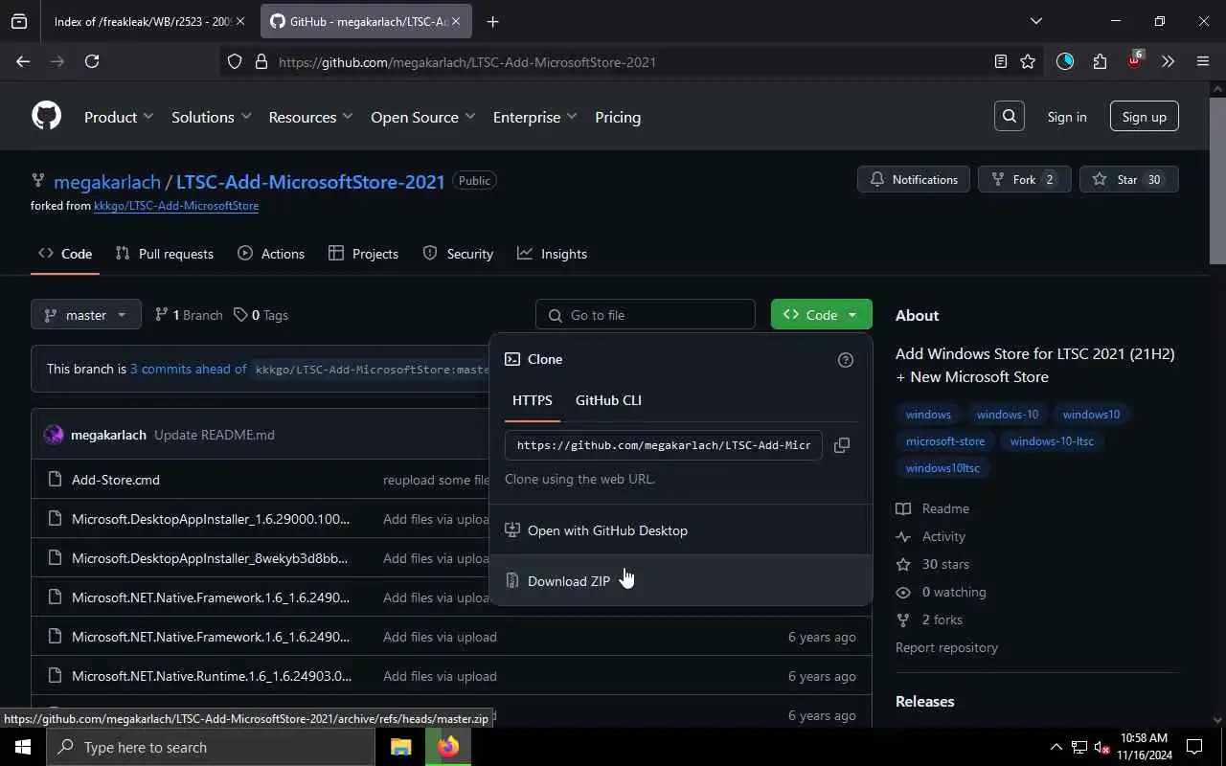Click the page vertical scrollbar thumb
The height and width of the screenshot is (766, 1226).
[1217, 179]
